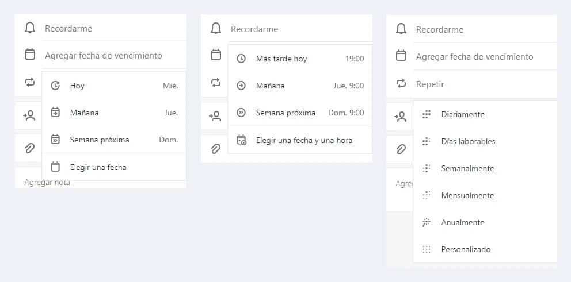Click the assign-person icon in right panel

pos(401,117)
